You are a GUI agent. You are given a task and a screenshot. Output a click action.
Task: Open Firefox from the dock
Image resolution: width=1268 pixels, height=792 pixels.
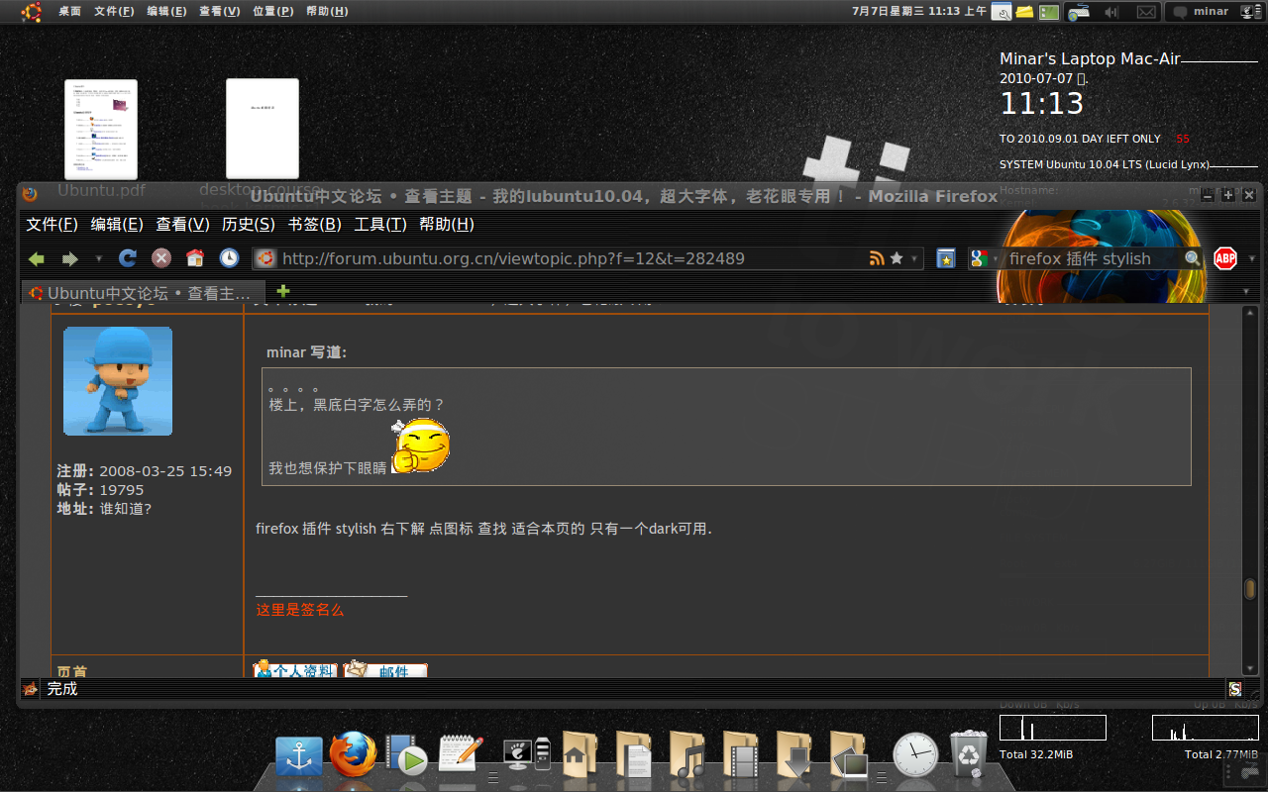(x=354, y=754)
